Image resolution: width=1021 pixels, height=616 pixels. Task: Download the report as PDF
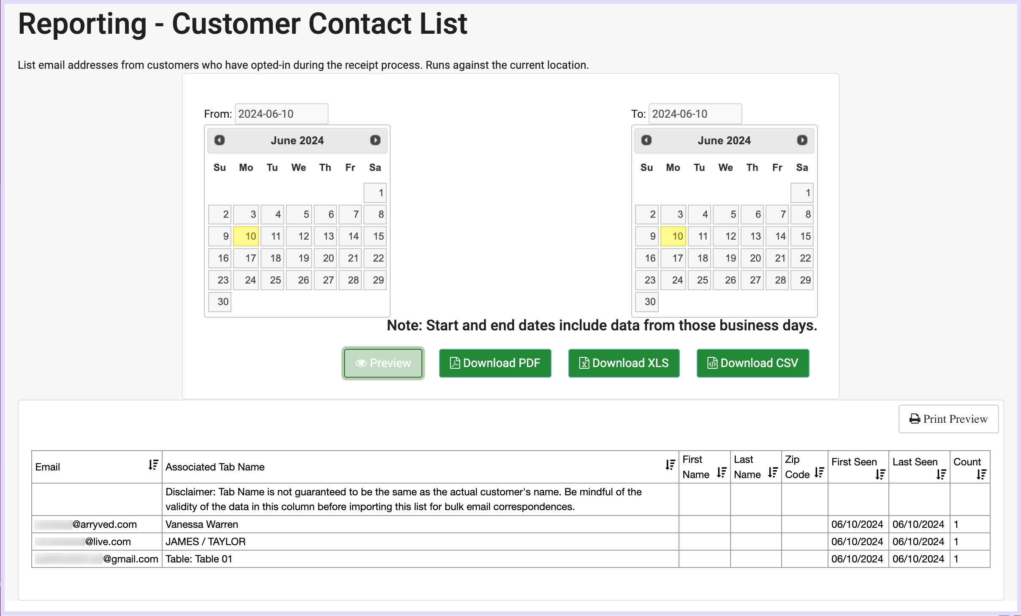pos(495,363)
